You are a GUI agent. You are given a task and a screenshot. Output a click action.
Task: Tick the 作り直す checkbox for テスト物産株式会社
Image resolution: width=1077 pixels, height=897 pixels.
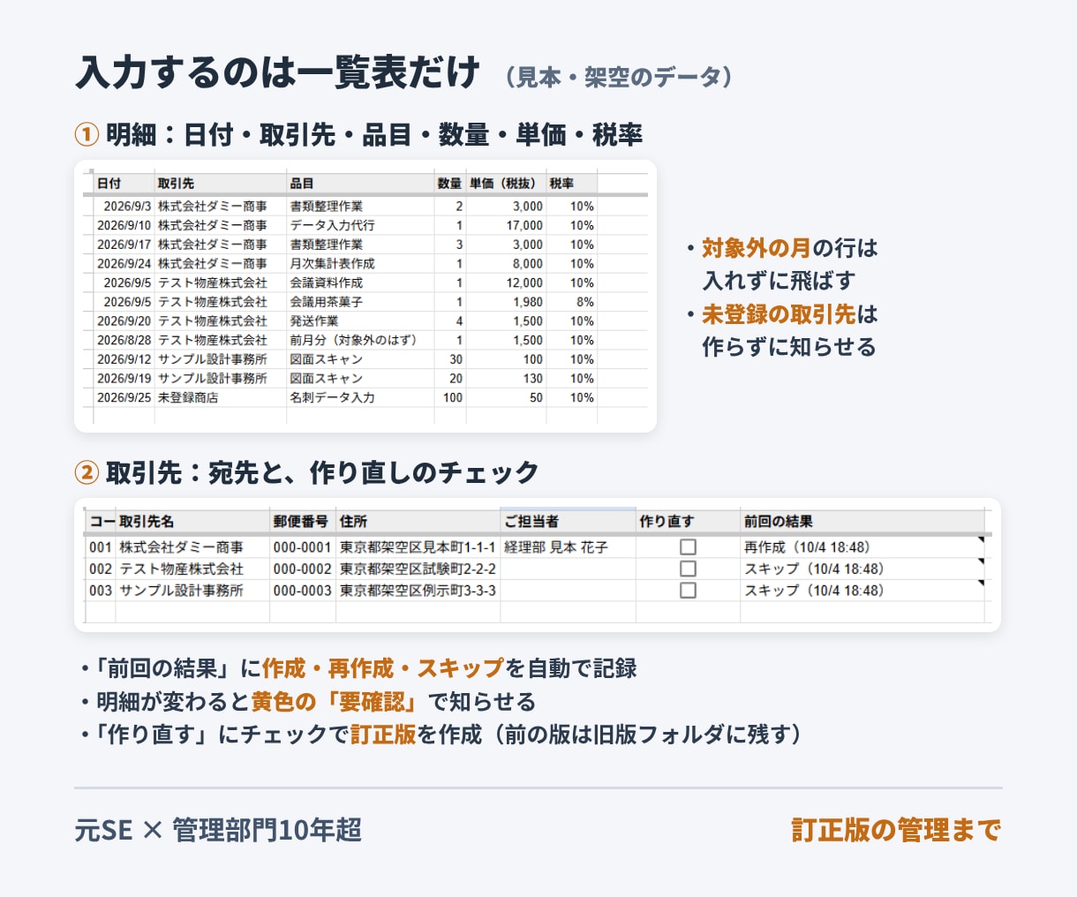[x=688, y=569]
